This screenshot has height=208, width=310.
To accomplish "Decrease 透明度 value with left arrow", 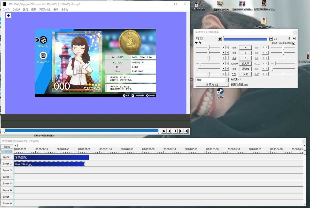I will coord(224,69).
